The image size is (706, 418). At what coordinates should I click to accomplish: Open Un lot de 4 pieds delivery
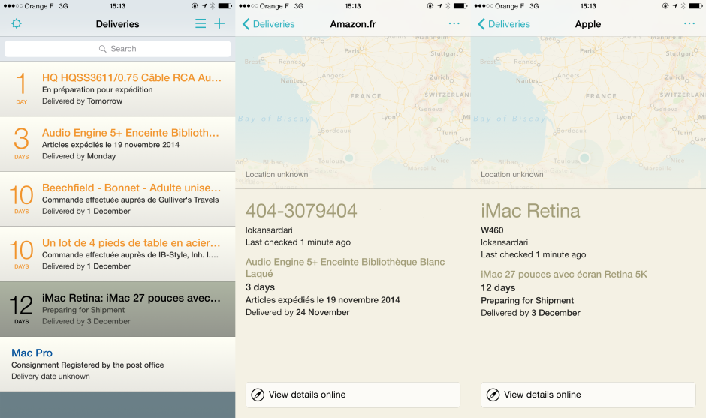pyautogui.click(x=117, y=254)
